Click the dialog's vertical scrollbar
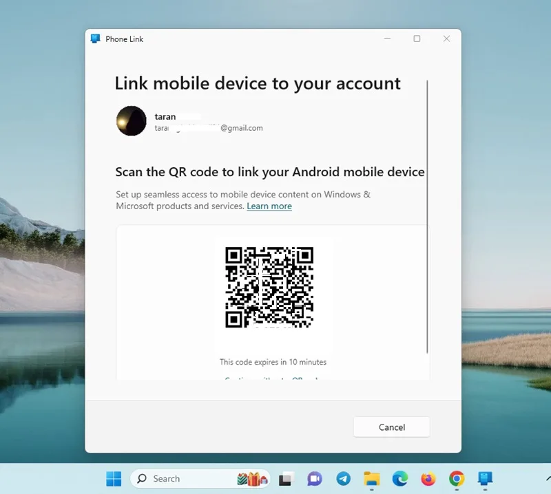The image size is (551, 494). pyautogui.click(x=427, y=217)
